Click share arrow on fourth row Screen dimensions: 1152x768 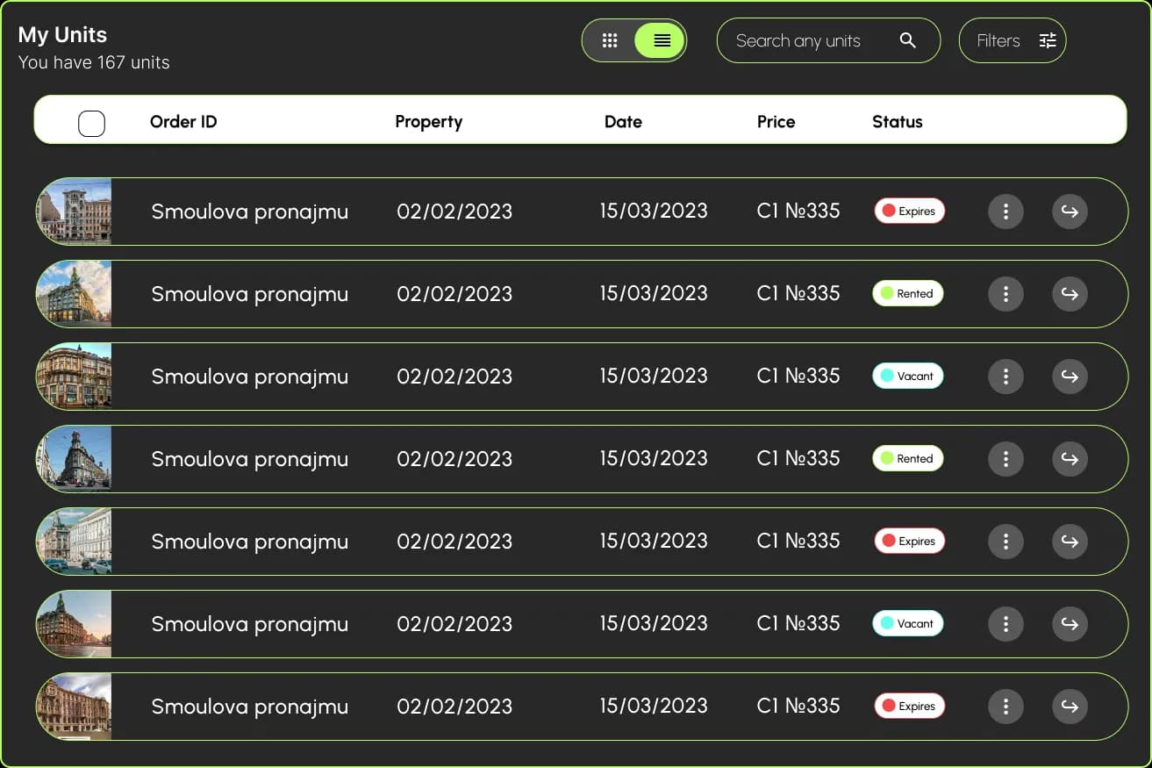tap(1070, 459)
